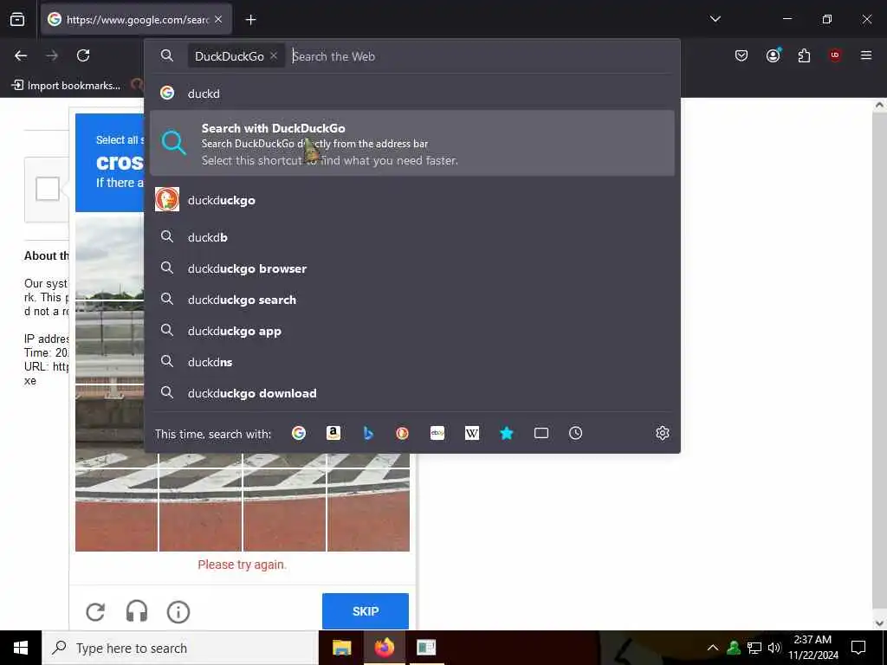Focus the Search the Web address field
Screen dimensions: 887x665
coord(481,56)
